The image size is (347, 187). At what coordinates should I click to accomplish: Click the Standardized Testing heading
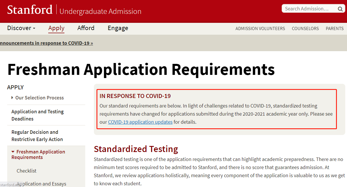pos(136,149)
